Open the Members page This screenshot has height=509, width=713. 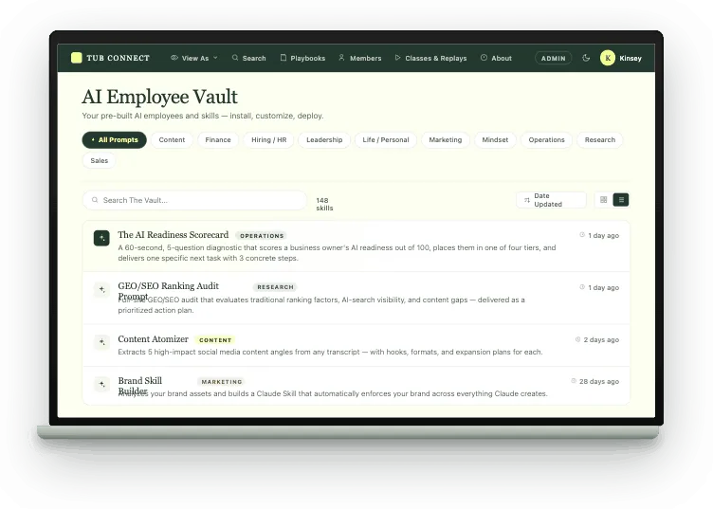(360, 58)
